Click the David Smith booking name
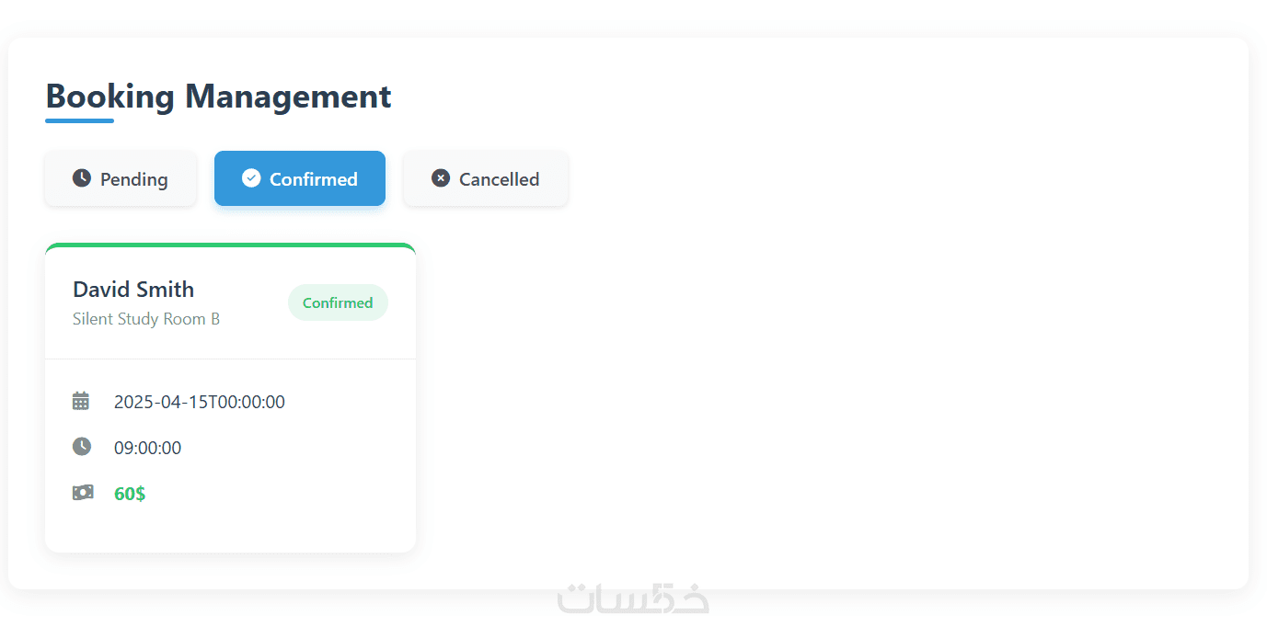Screen dimensions: 1267x627 tap(133, 290)
